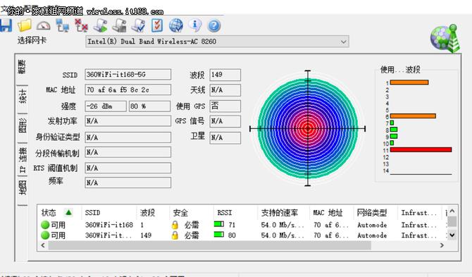Click the orange channel 1 usage bar
Screen dimensions: 472x277
[409, 82]
